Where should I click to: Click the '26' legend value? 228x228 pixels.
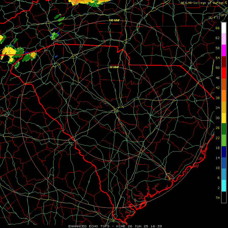[x=218, y=128]
